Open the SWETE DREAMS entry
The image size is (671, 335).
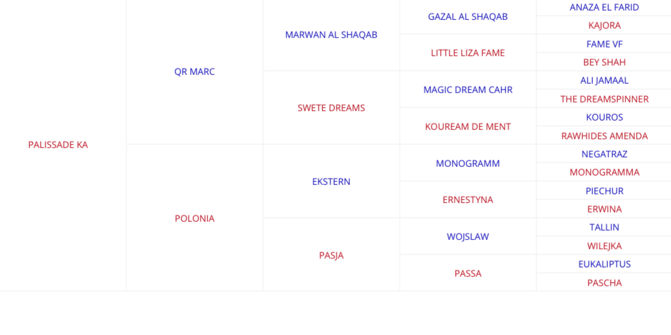(x=331, y=108)
